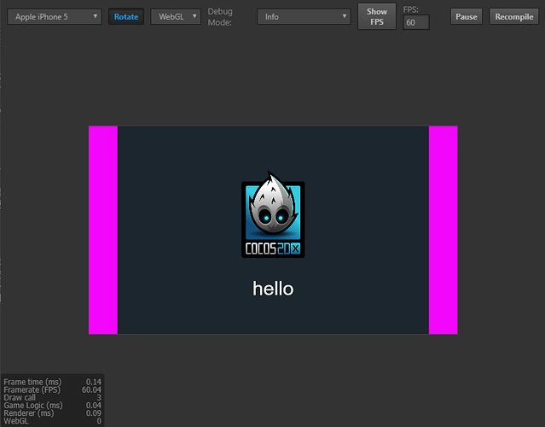Click the FPS input field showing 60
Screen dimensions: 545x427
(416, 22)
